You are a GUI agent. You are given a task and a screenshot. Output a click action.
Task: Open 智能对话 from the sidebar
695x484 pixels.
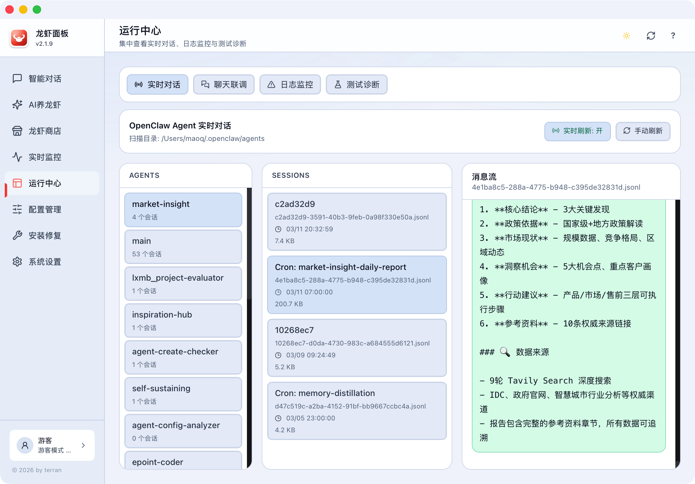(x=45, y=79)
